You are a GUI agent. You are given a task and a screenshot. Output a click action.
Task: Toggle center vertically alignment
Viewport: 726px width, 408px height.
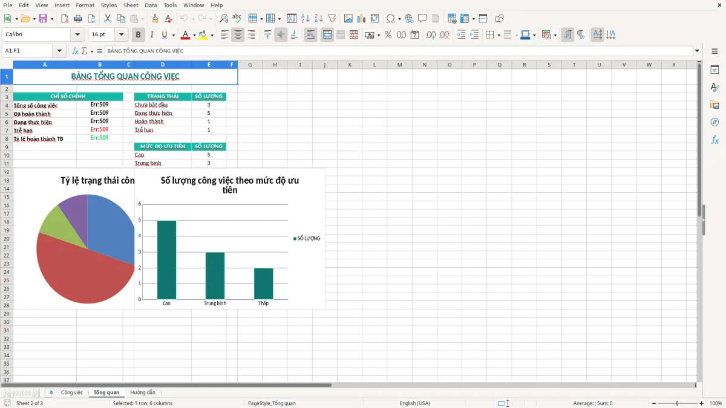point(281,34)
